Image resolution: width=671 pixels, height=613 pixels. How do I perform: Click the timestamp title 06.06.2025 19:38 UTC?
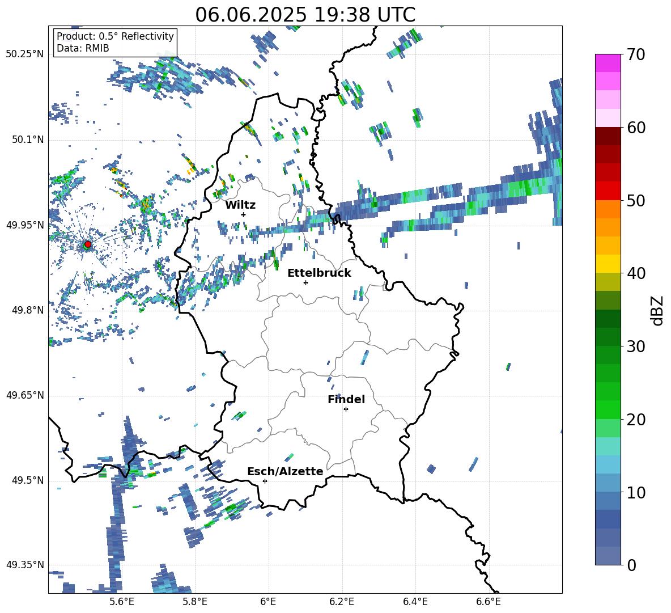click(305, 15)
